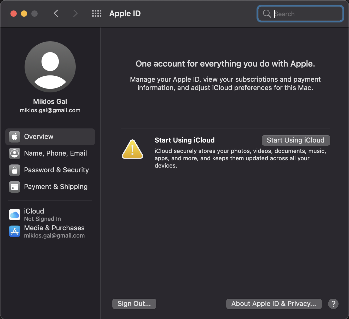Click the One account for everything headline
Image resolution: width=349 pixels, height=319 pixels.
coord(225,64)
